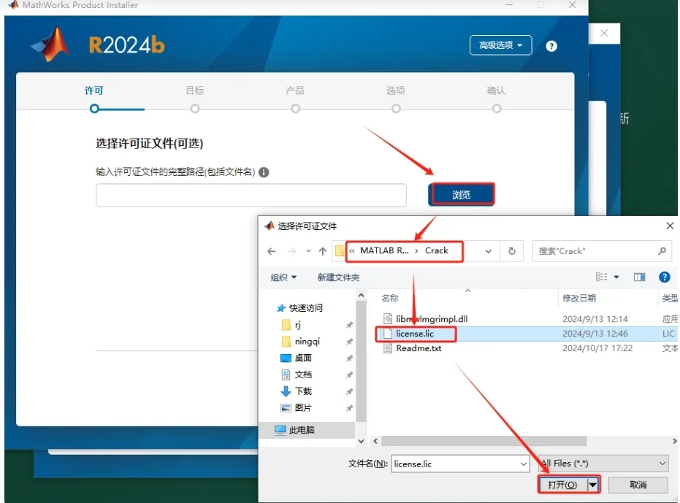Click the pin icon next to 图片

[x=349, y=408]
